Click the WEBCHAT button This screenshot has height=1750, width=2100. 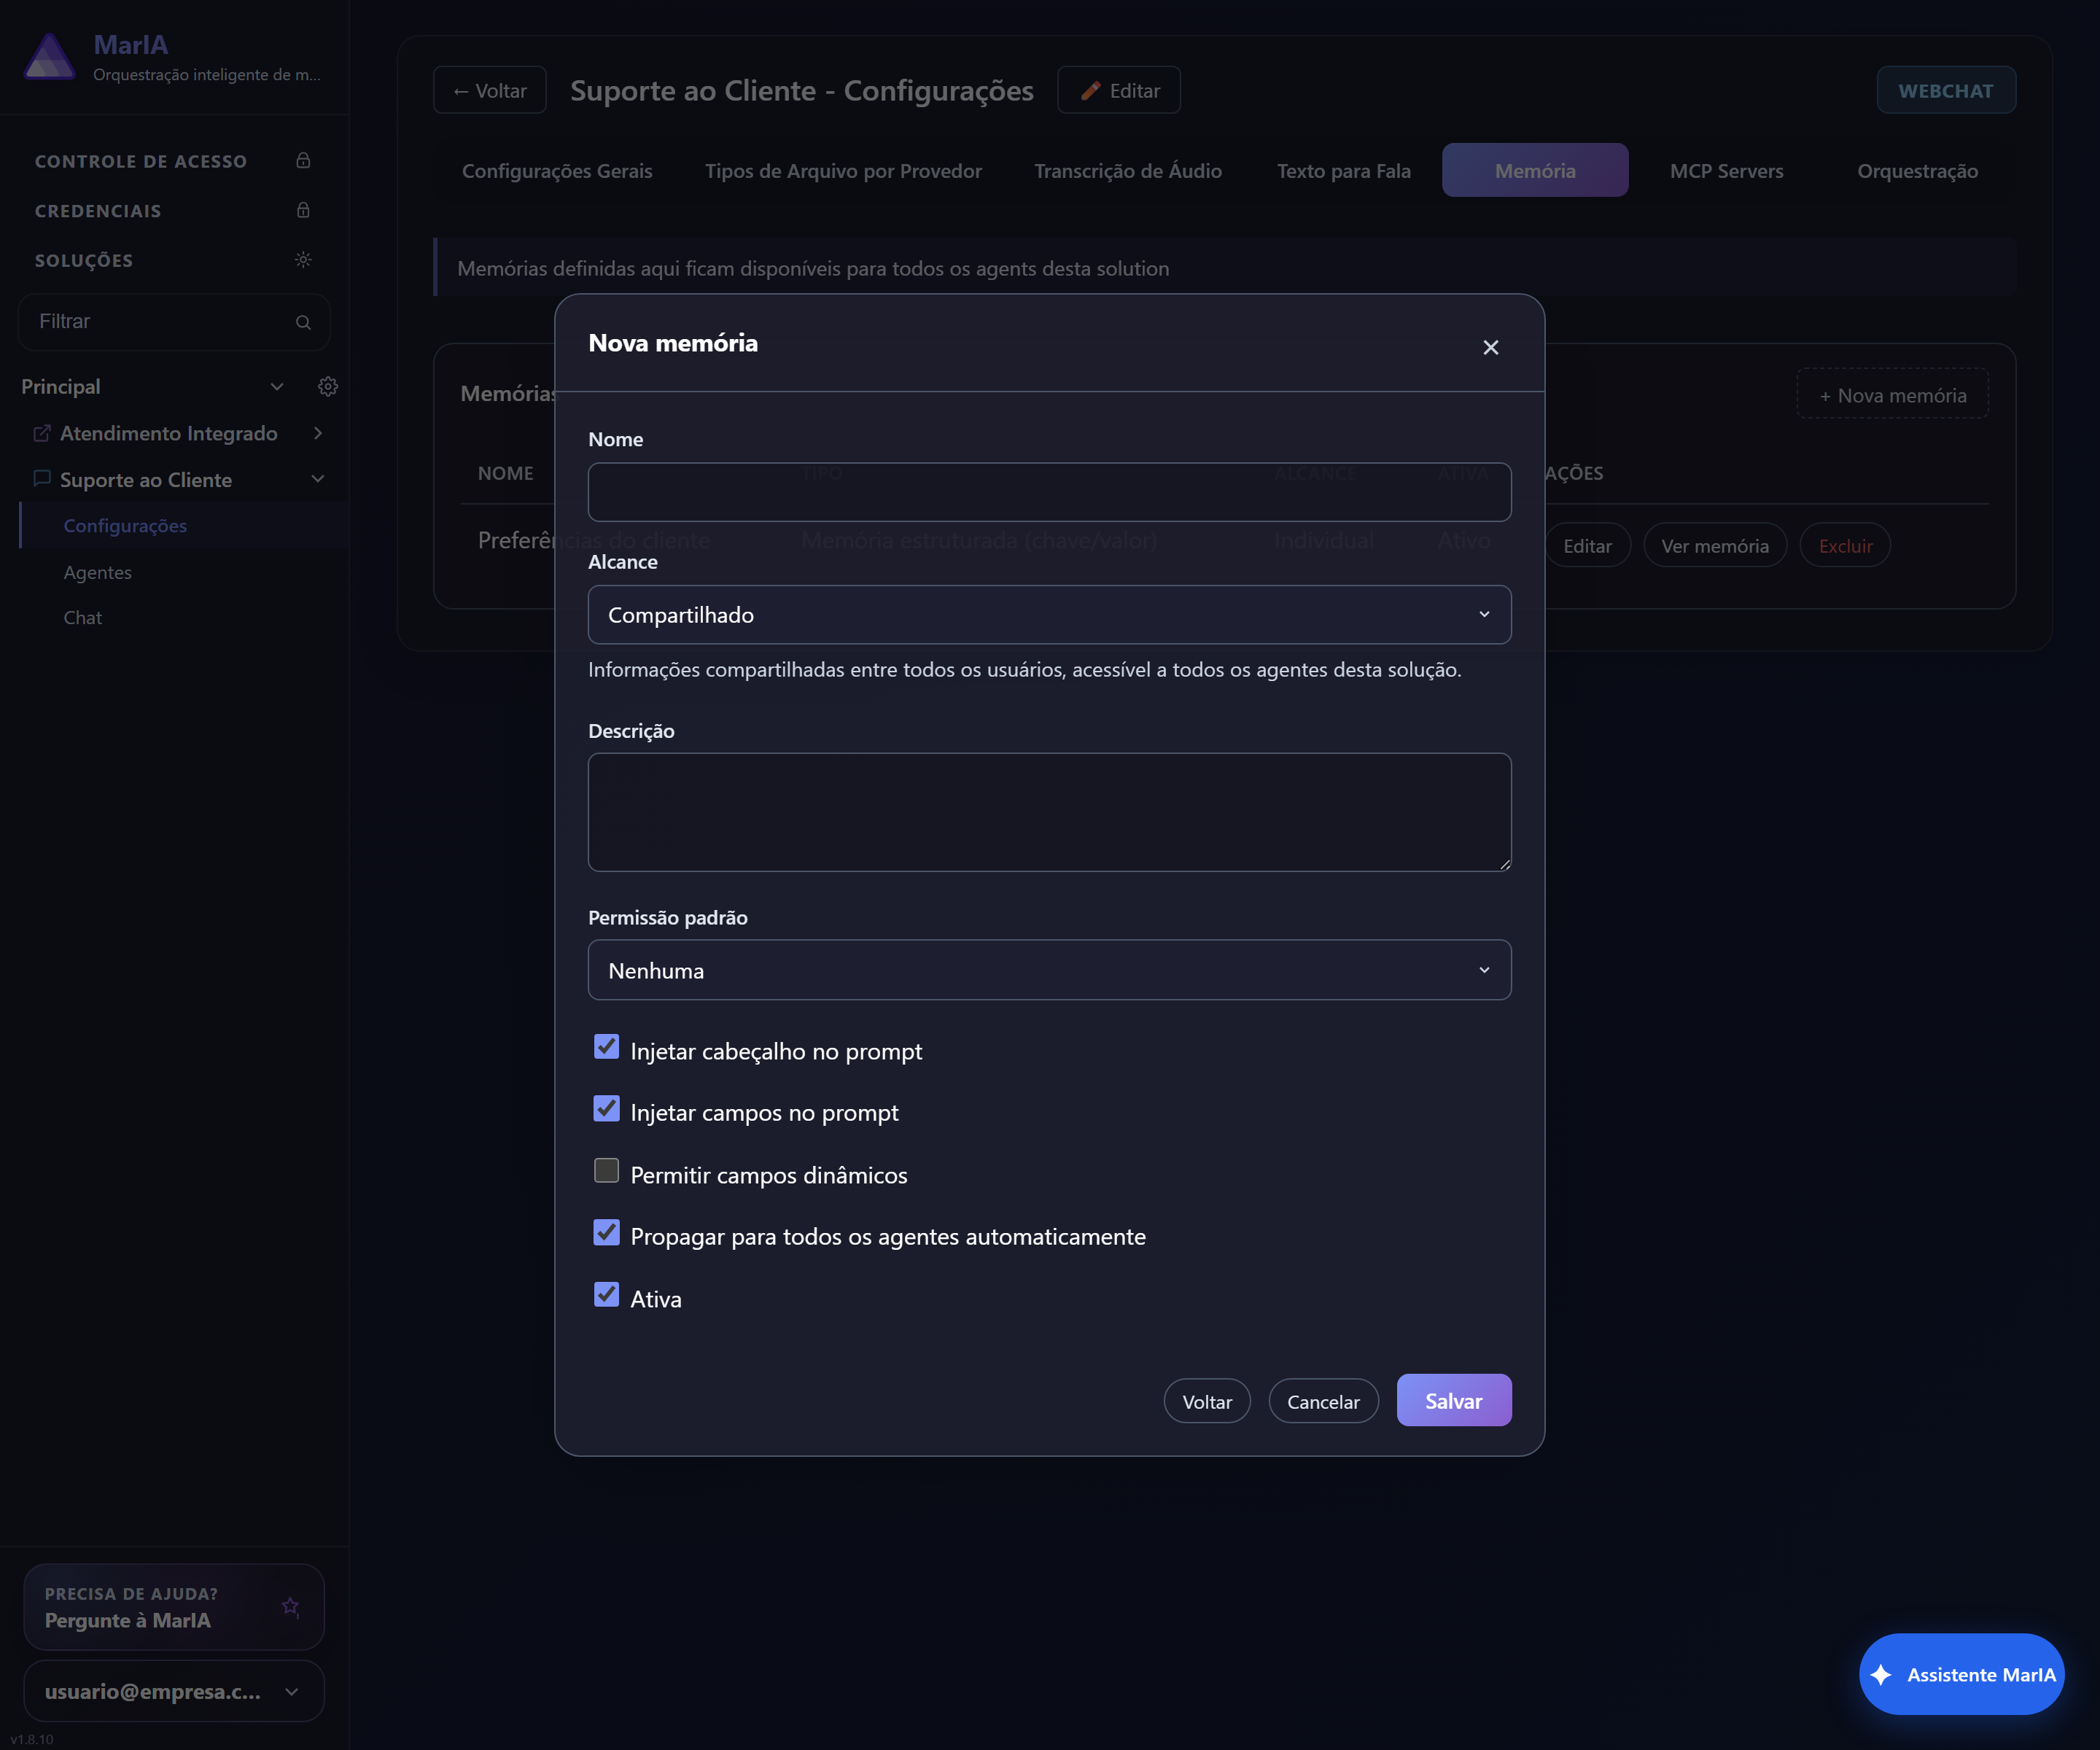[1946, 90]
